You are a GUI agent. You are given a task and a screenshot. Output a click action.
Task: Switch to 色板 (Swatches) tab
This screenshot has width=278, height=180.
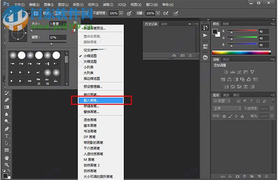(226, 24)
